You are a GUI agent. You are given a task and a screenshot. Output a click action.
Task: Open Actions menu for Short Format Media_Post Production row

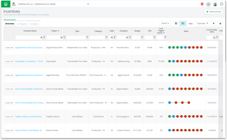9,103
